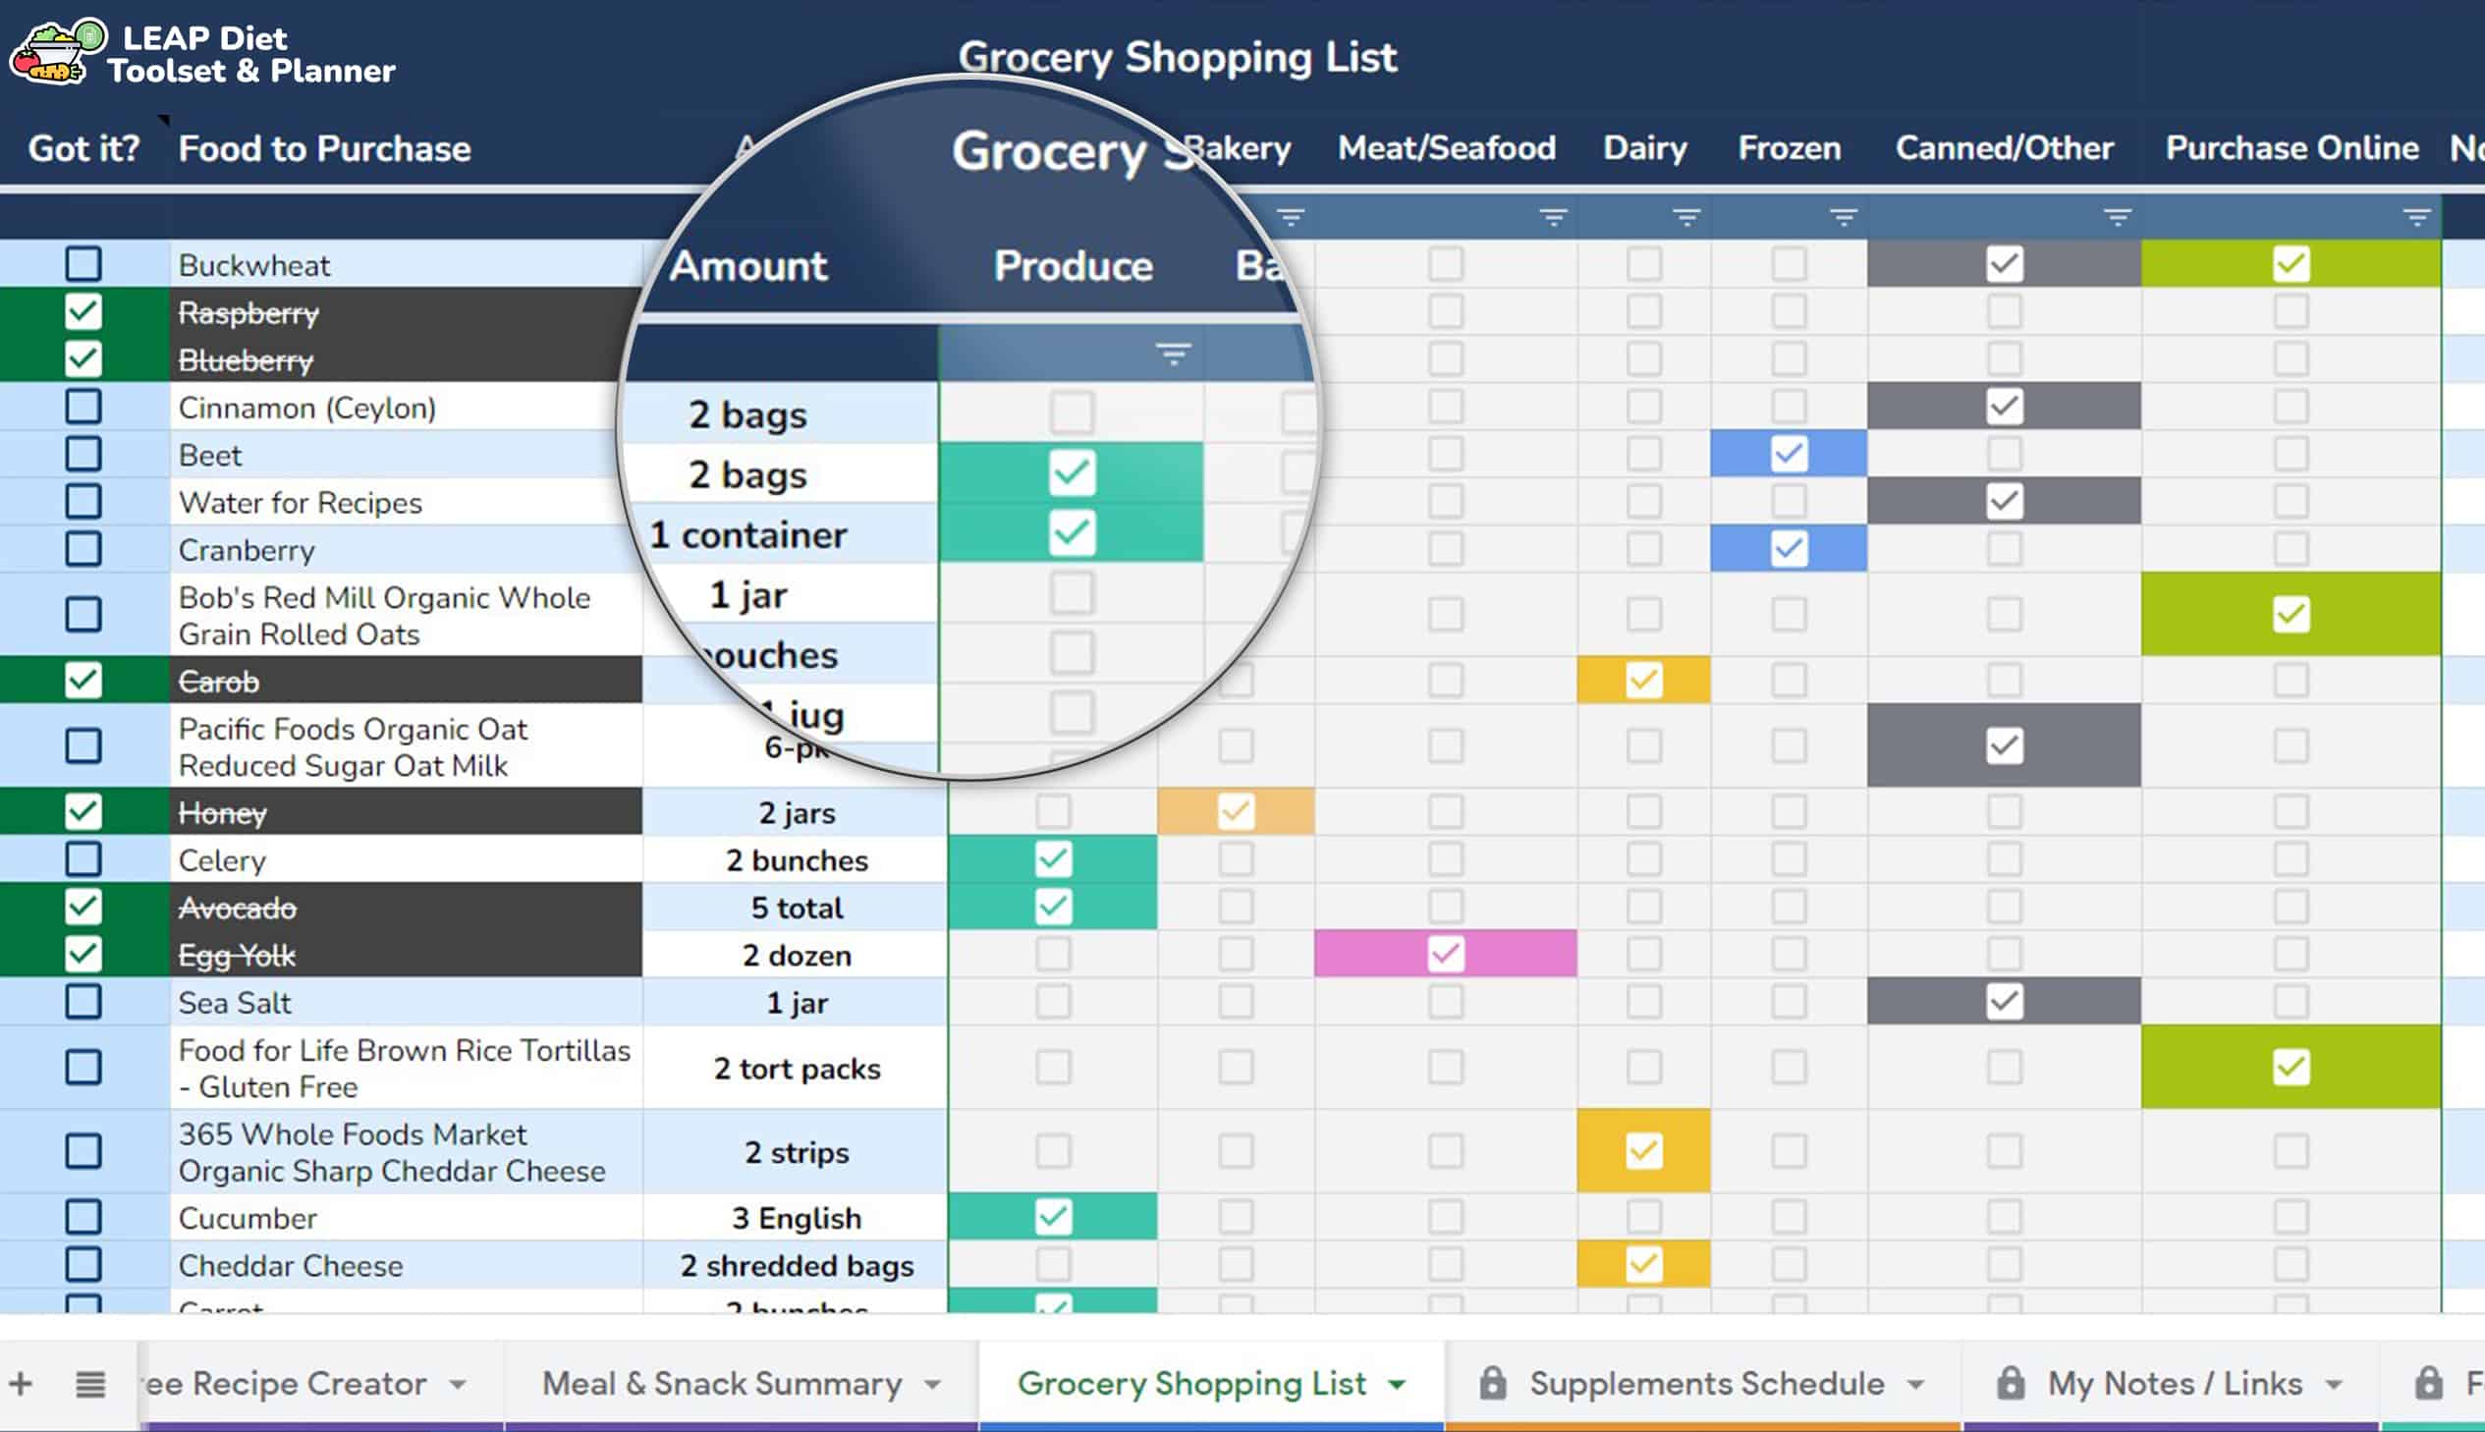Open the filter icon in Bakery column
2485x1432 pixels.
(x=1292, y=215)
